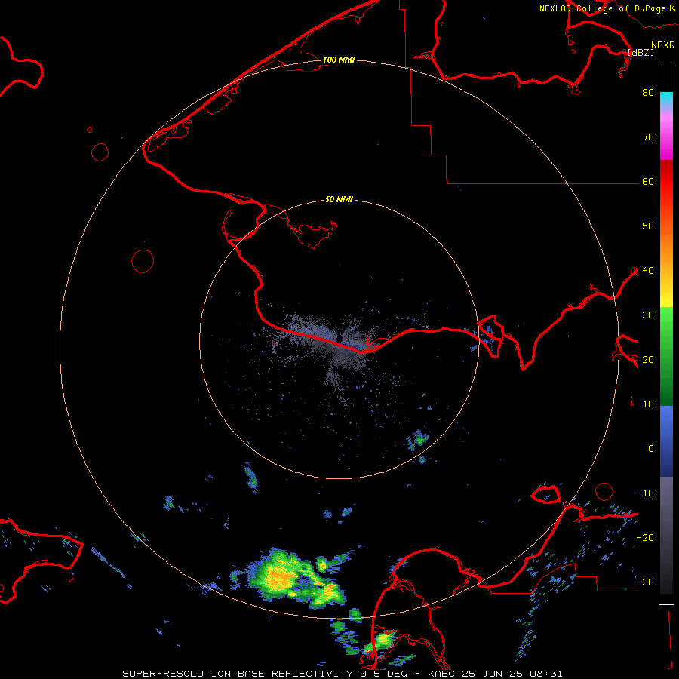Click the 10 value on the dBZ scale

tap(648, 404)
